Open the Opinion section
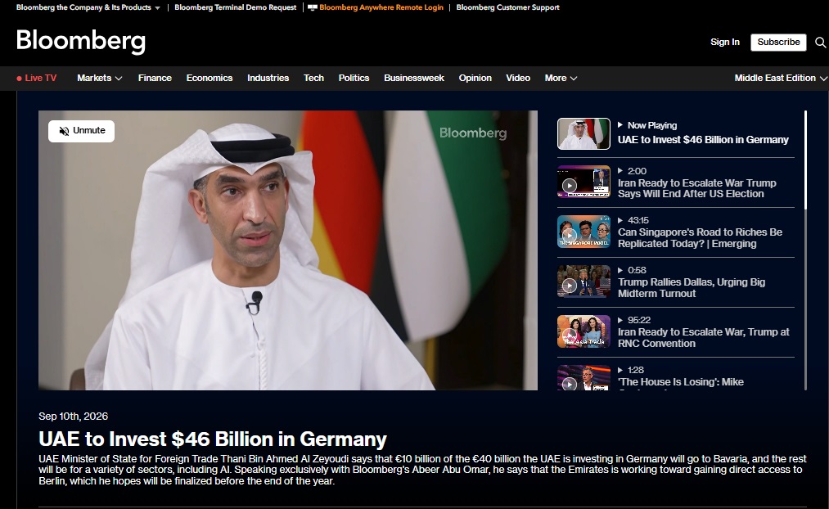The image size is (829, 509). 475,78
